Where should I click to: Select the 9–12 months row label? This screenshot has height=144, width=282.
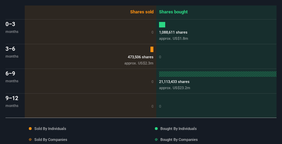tap(12, 101)
